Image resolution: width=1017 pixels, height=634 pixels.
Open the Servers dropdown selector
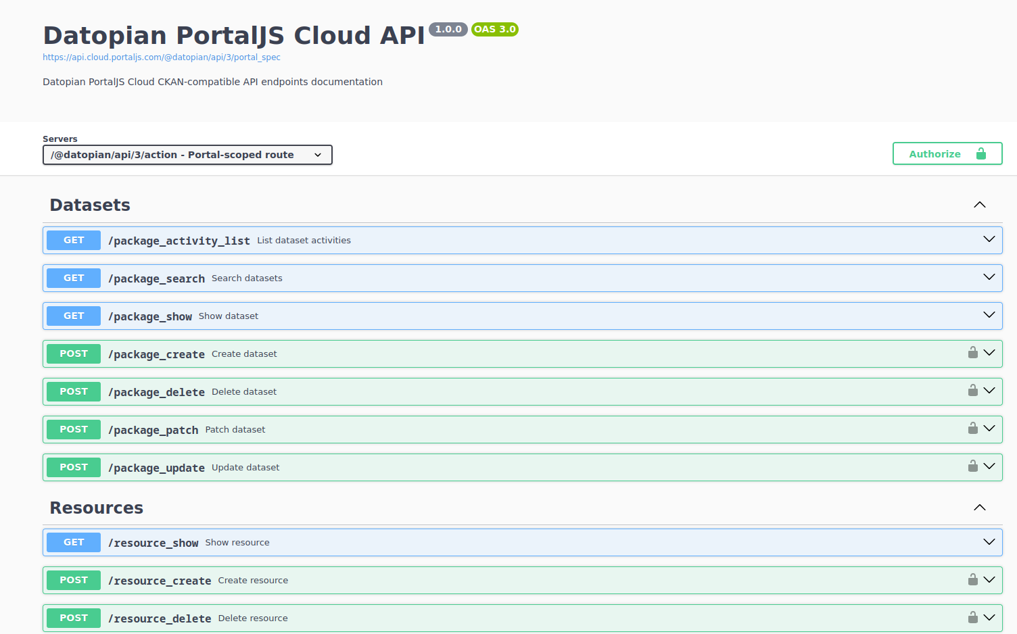point(187,155)
